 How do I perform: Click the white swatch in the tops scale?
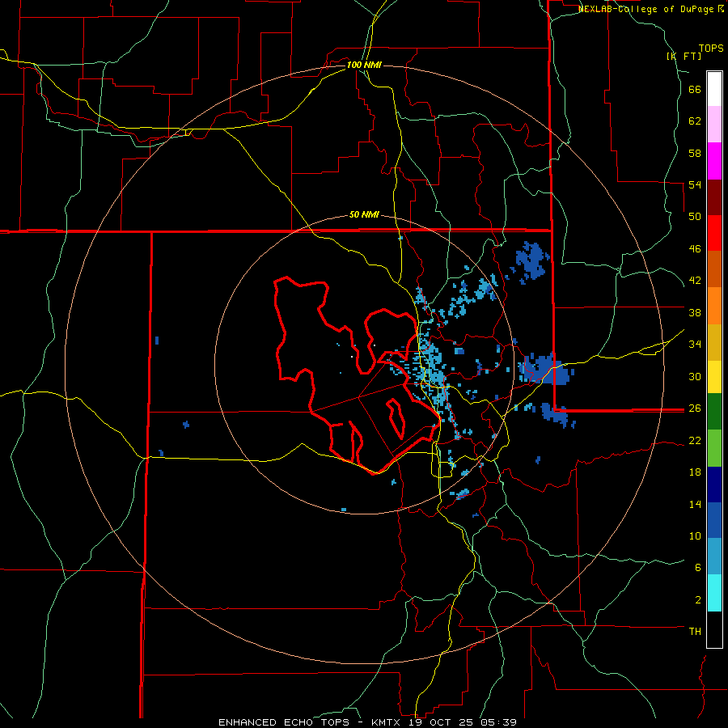[714, 89]
